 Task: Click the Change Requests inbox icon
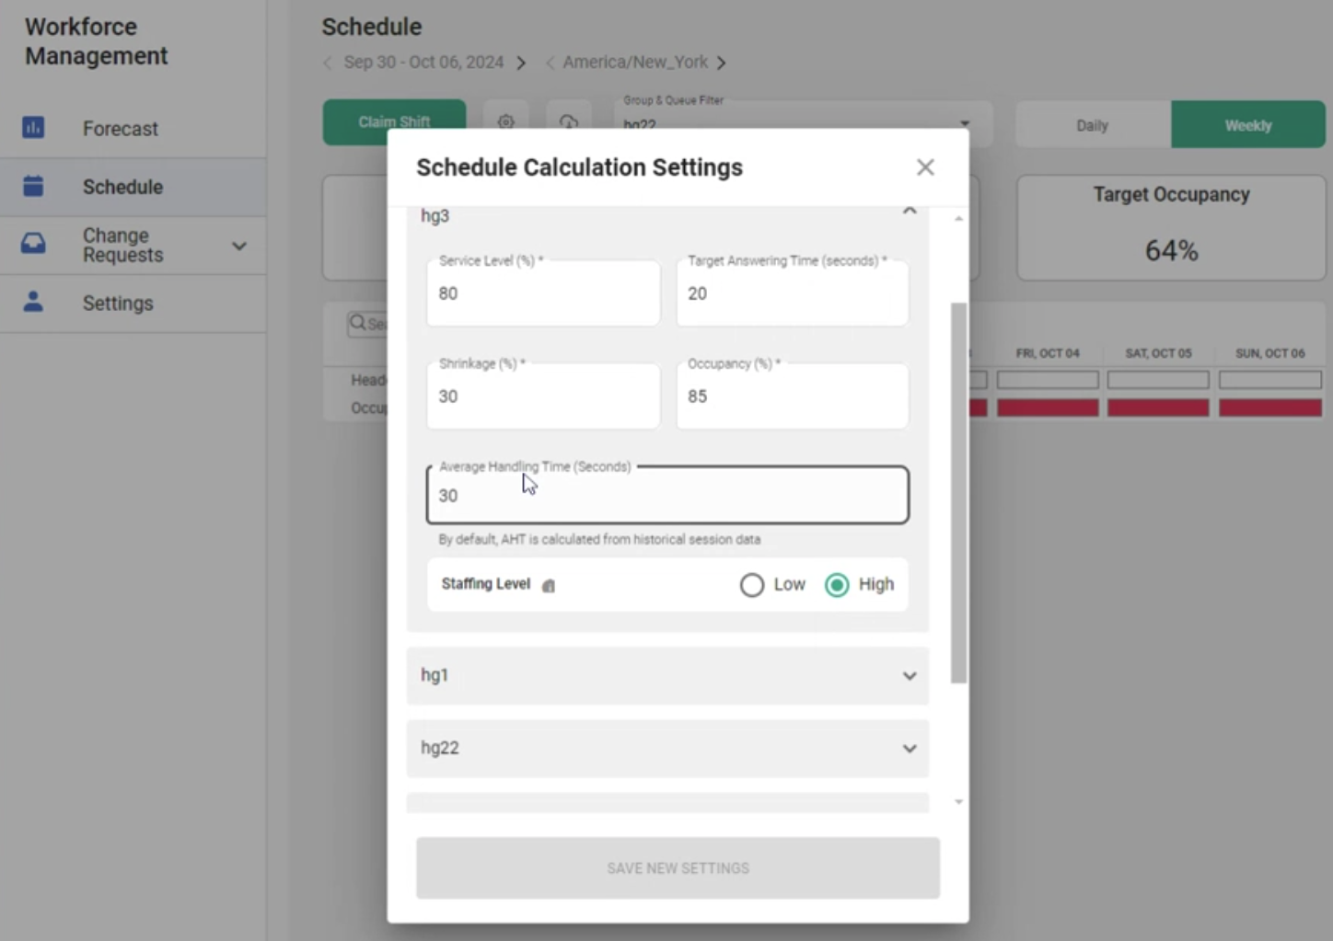tap(33, 244)
